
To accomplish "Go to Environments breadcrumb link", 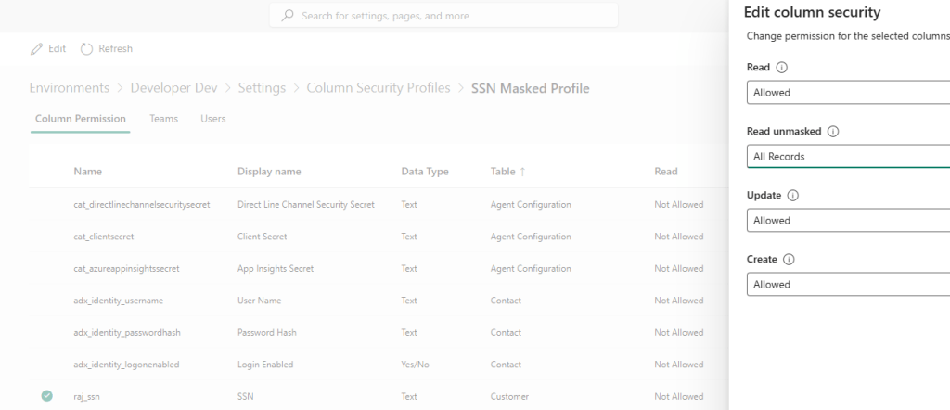I will tap(69, 88).
